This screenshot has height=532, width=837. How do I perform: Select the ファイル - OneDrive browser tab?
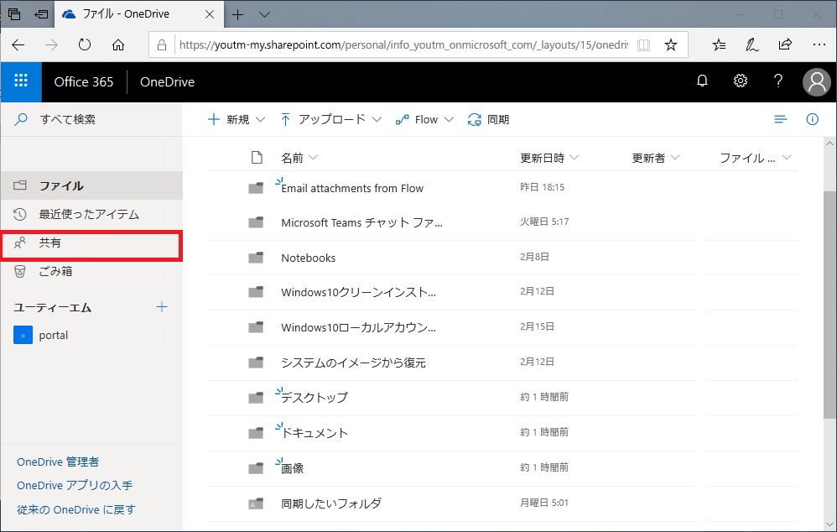coord(138,14)
